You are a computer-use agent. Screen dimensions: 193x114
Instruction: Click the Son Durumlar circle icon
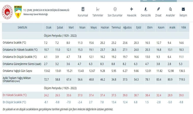(115, 9)
